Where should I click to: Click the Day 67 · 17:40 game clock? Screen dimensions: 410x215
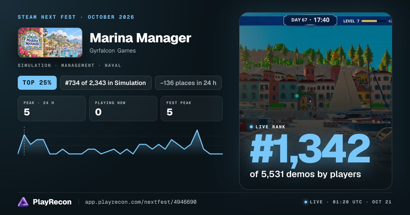tap(310, 20)
